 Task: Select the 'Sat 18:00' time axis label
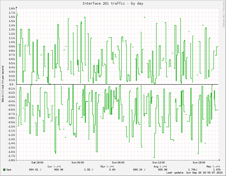click(37, 163)
